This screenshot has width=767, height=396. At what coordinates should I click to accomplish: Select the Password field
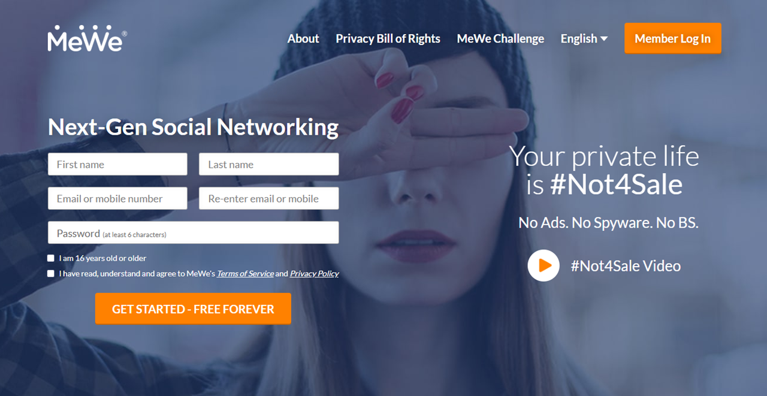point(193,232)
